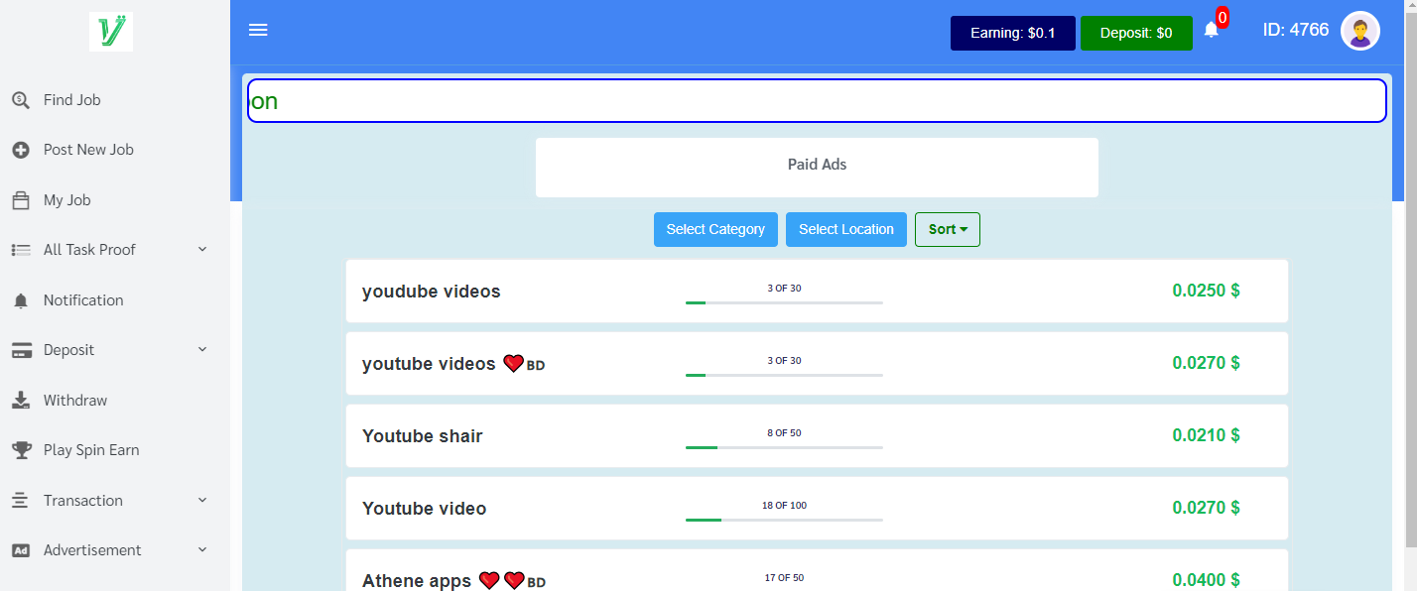Screen dimensions: 1417x591
Task: Click the Play Spin Earn trophy icon
Action: tap(21, 450)
